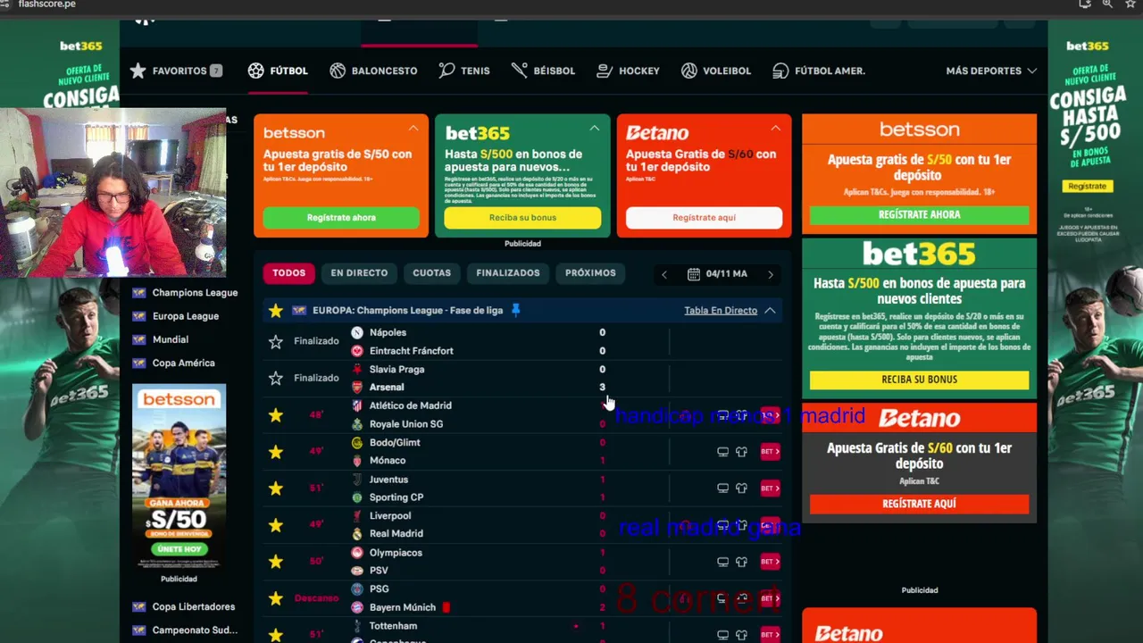1143x643 pixels.
Task: Click the Bayern Múnich team crest
Action: click(x=357, y=607)
